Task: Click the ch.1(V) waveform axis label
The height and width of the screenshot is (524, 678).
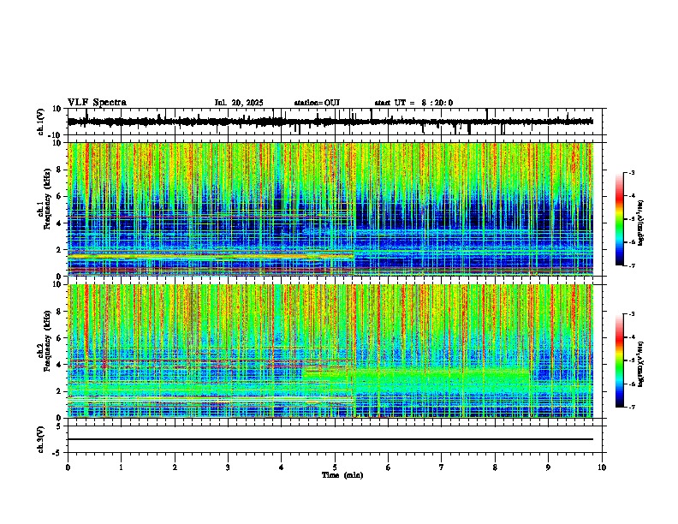Action: click(x=41, y=122)
